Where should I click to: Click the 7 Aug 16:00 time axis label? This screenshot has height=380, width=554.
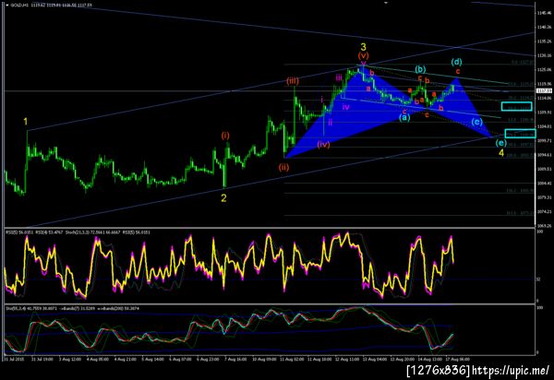235,359
